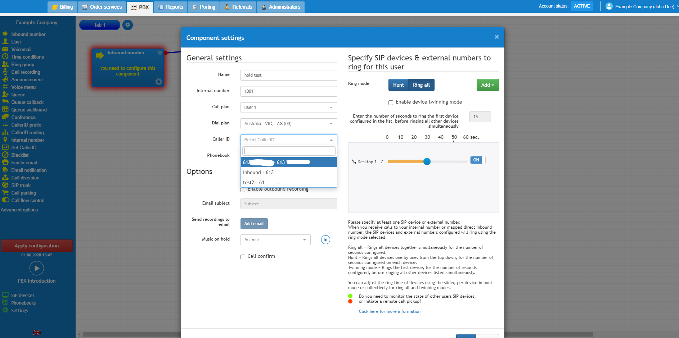
Task: Open the Time conditions component
Action: tap(27, 57)
